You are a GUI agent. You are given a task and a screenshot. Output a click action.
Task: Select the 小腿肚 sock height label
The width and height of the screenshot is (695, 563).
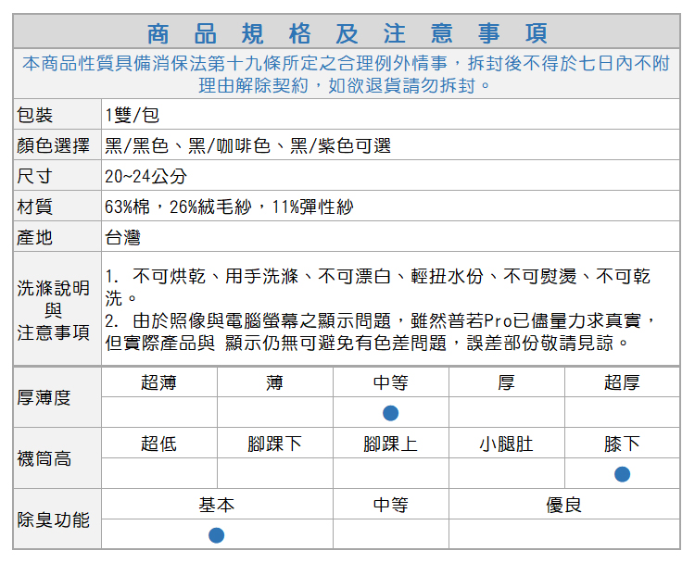click(506, 444)
